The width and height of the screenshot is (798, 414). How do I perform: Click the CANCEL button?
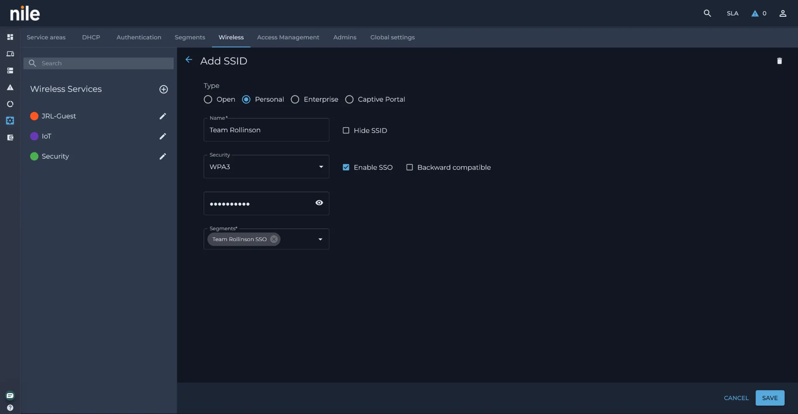[x=737, y=398]
